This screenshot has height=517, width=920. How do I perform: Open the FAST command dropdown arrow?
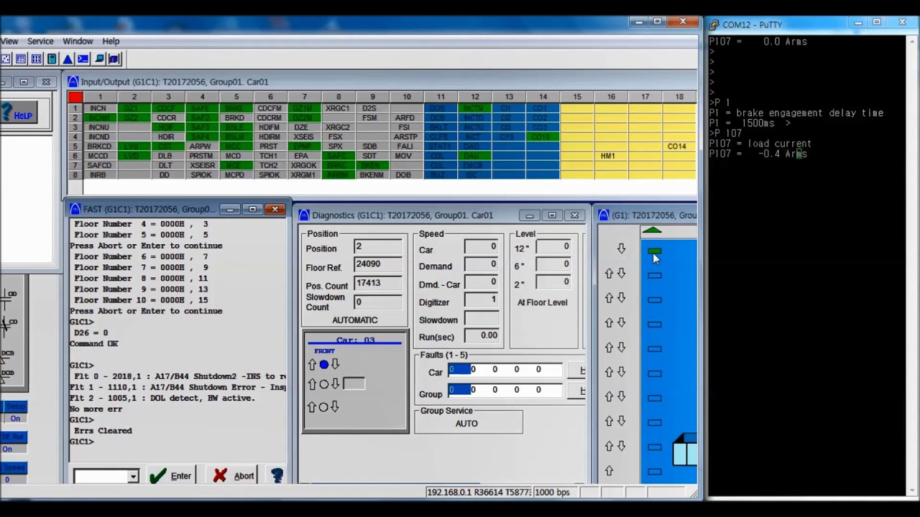pos(132,476)
